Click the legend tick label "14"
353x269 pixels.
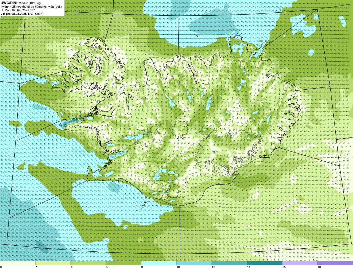click(249, 267)
